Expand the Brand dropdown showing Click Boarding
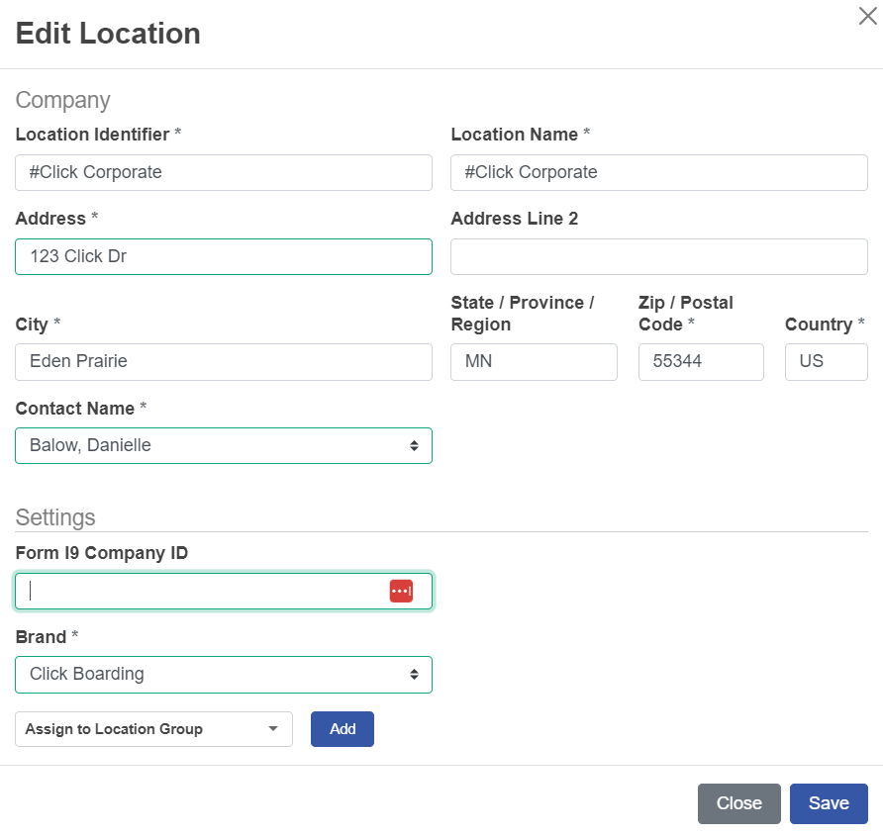883x837 pixels. coord(224,674)
